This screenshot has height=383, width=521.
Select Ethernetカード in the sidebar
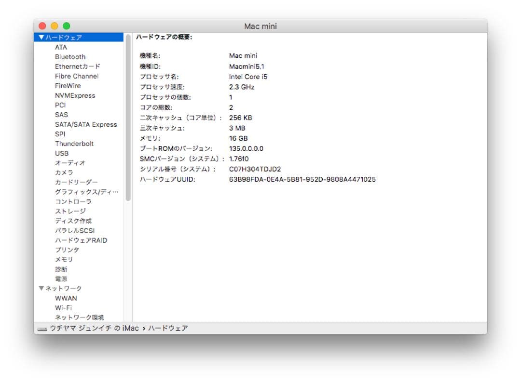(77, 66)
